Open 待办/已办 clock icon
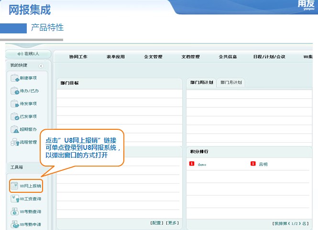318x230 pixels. [15, 91]
